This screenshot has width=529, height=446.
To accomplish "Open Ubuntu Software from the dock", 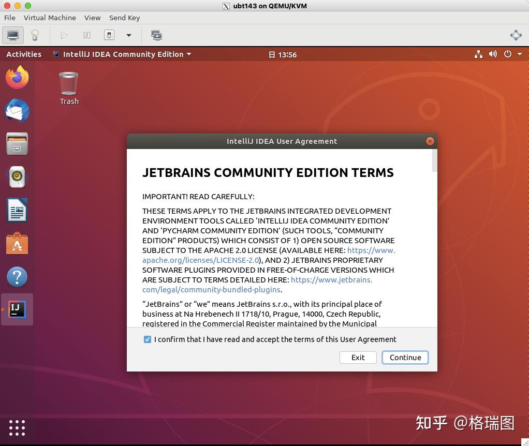I will [17, 243].
